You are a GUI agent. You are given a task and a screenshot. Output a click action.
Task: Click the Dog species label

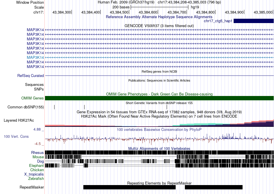click(40, 161)
